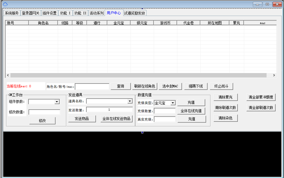Switch to the 系统服务 tab

(12, 13)
